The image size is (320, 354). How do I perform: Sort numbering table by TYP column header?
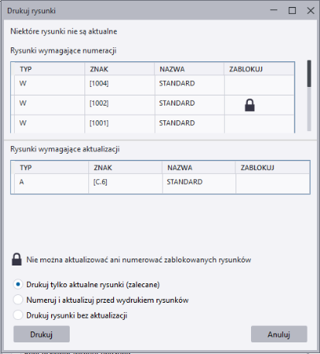pyautogui.click(x=50, y=69)
